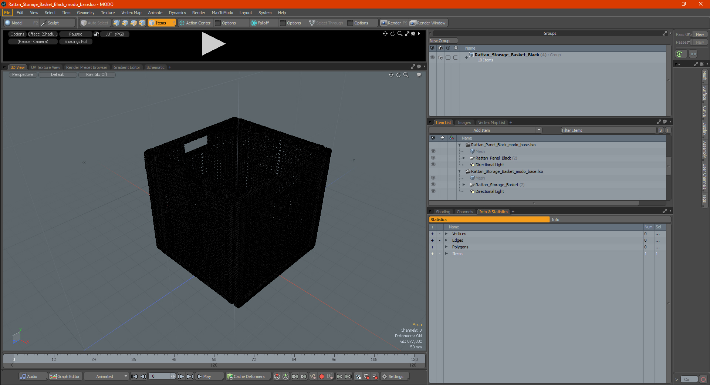710x385 pixels.
Task: Toggle visibility of Rattan_Panel_Black item
Action: point(433,158)
